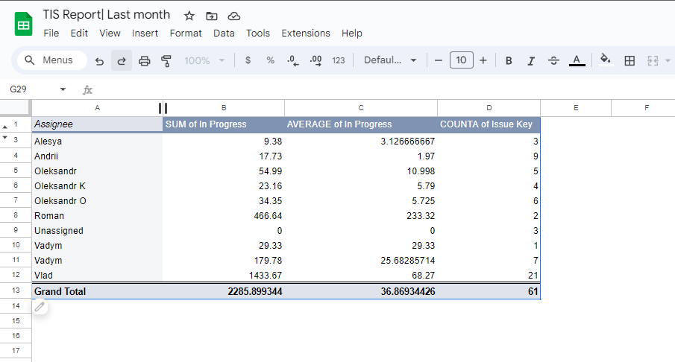The width and height of the screenshot is (675, 362).
Task: Check the cloud save status icon
Action: point(234,16)
